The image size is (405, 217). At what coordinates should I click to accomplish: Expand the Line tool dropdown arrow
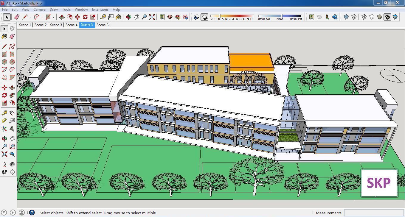[x=30, y=17]
